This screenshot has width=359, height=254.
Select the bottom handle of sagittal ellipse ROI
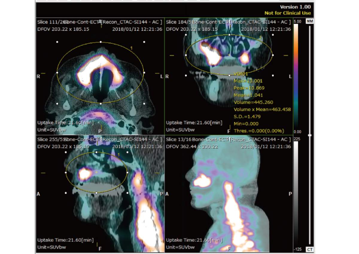coord(96,193)
